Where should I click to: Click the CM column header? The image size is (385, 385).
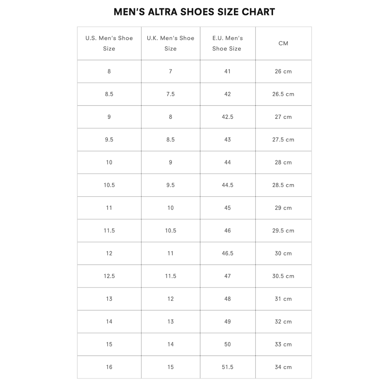(283, 43)
